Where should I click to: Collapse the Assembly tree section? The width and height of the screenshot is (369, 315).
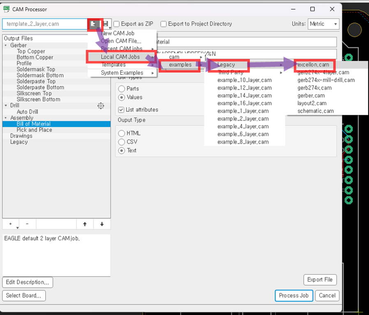(6, 118)
